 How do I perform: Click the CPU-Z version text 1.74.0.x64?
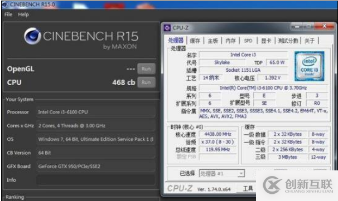pos(214,189)
